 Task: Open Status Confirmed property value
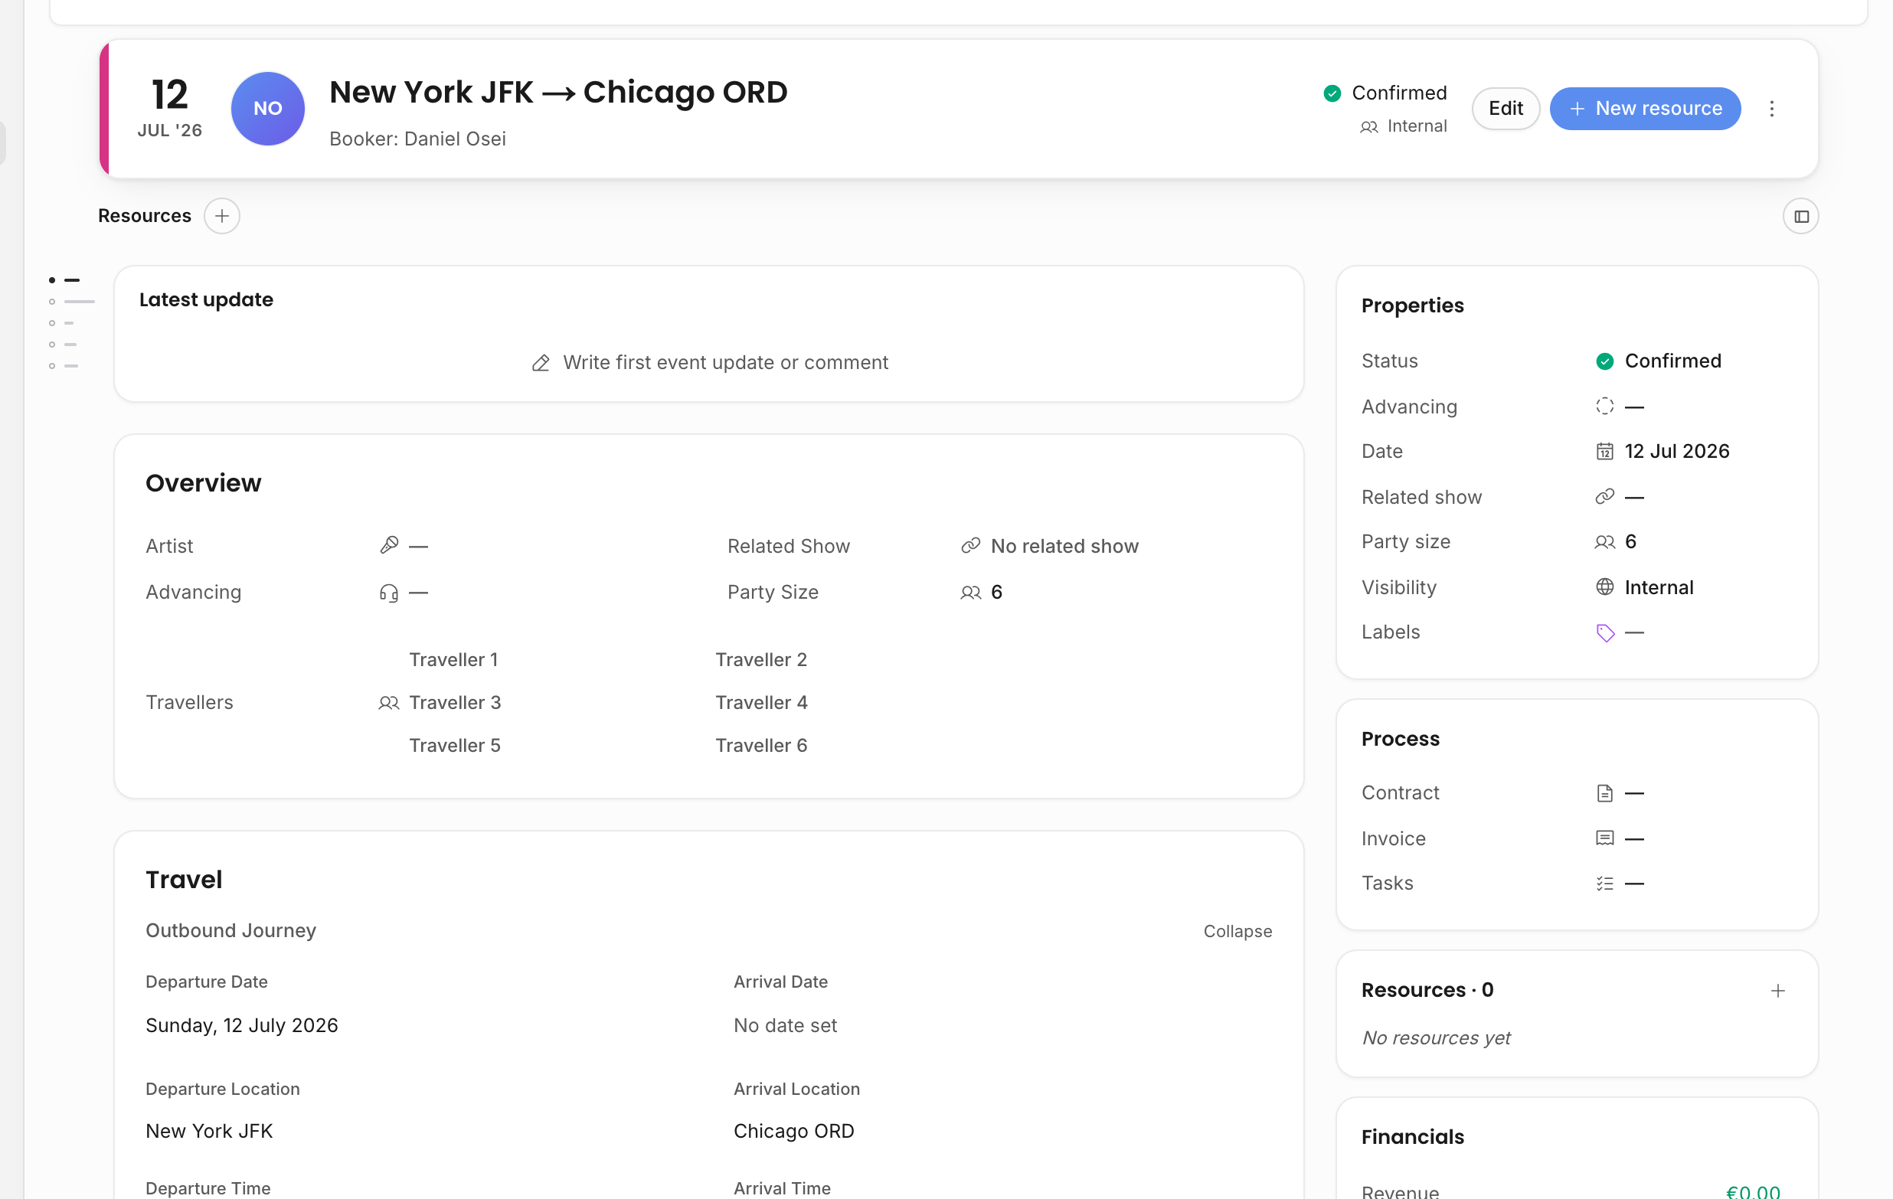1672,361
